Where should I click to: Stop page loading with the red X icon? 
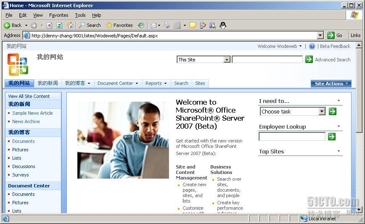pos(49,25)
